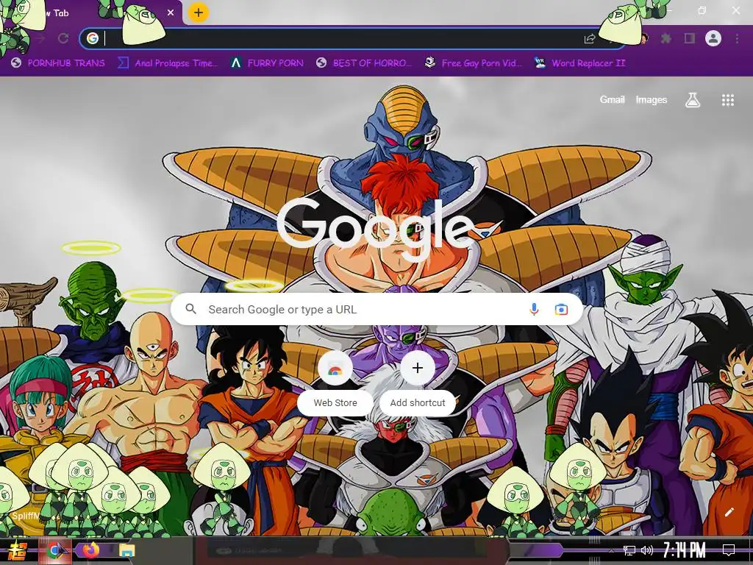Open the Chrome profile avatar menu
This screenshot has width=753, height=565.
coord(713,38)
